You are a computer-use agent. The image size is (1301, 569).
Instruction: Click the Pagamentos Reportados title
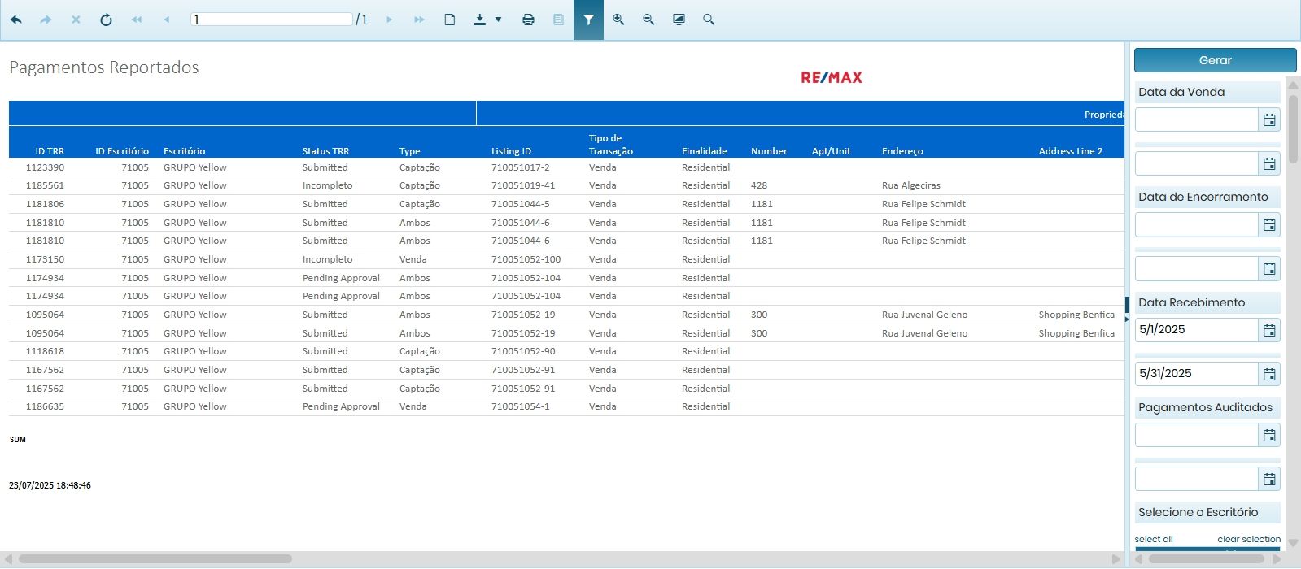pyautogui.click(x=103, y=67)
